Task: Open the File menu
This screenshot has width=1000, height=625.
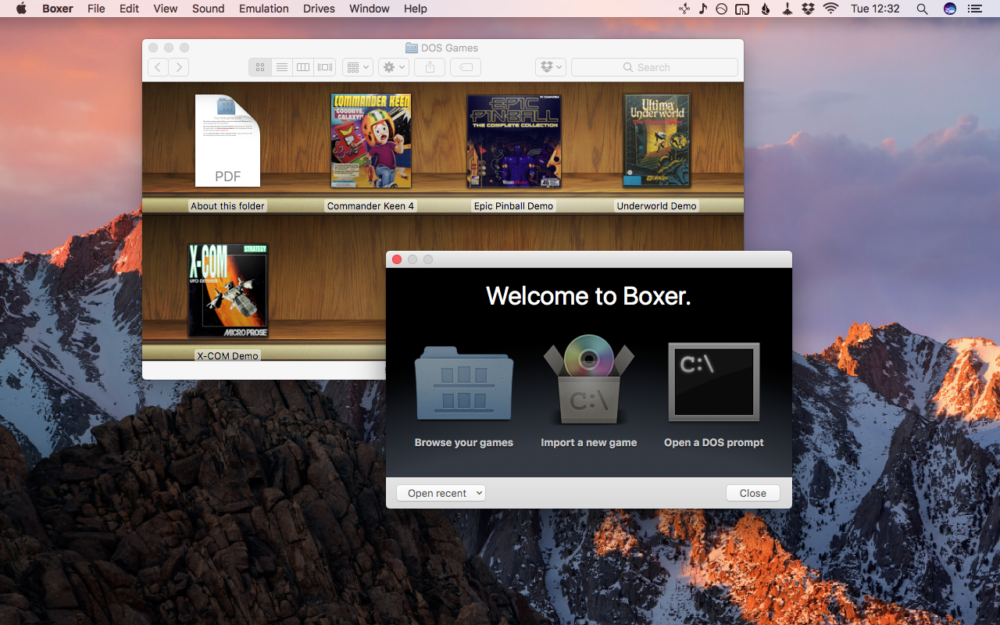Action: click(x=96, y=9)
